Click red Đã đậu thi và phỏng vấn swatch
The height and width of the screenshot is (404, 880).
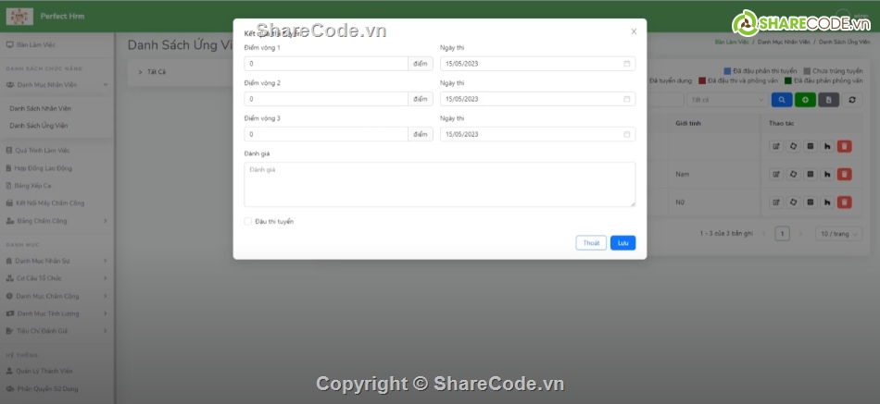702,80
